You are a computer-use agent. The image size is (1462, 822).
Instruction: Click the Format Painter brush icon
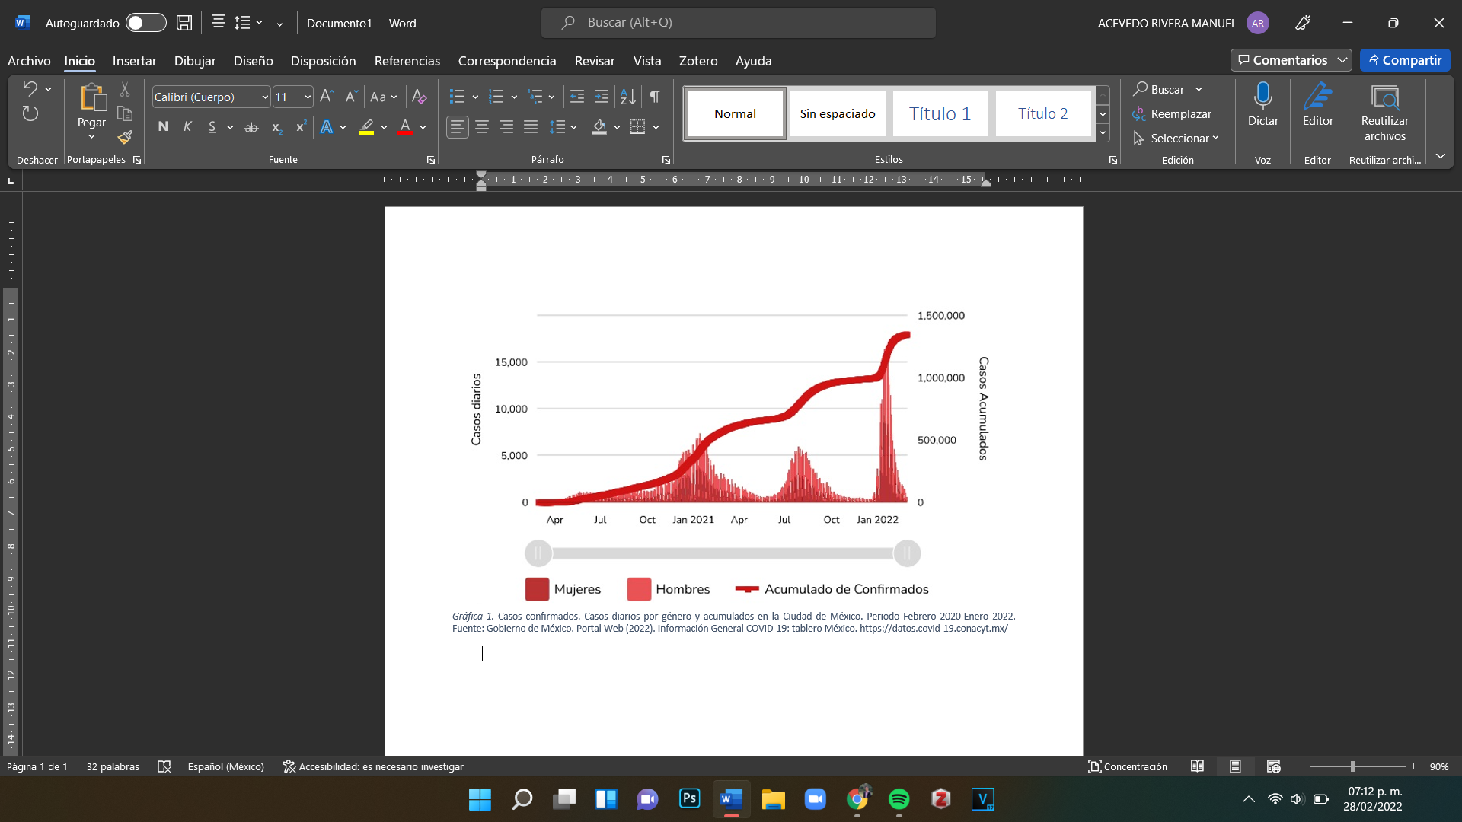pos(125,138)
